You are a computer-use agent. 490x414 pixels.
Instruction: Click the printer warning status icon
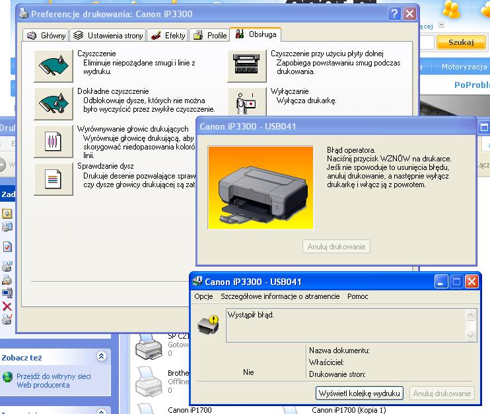[x=209, y=324]
